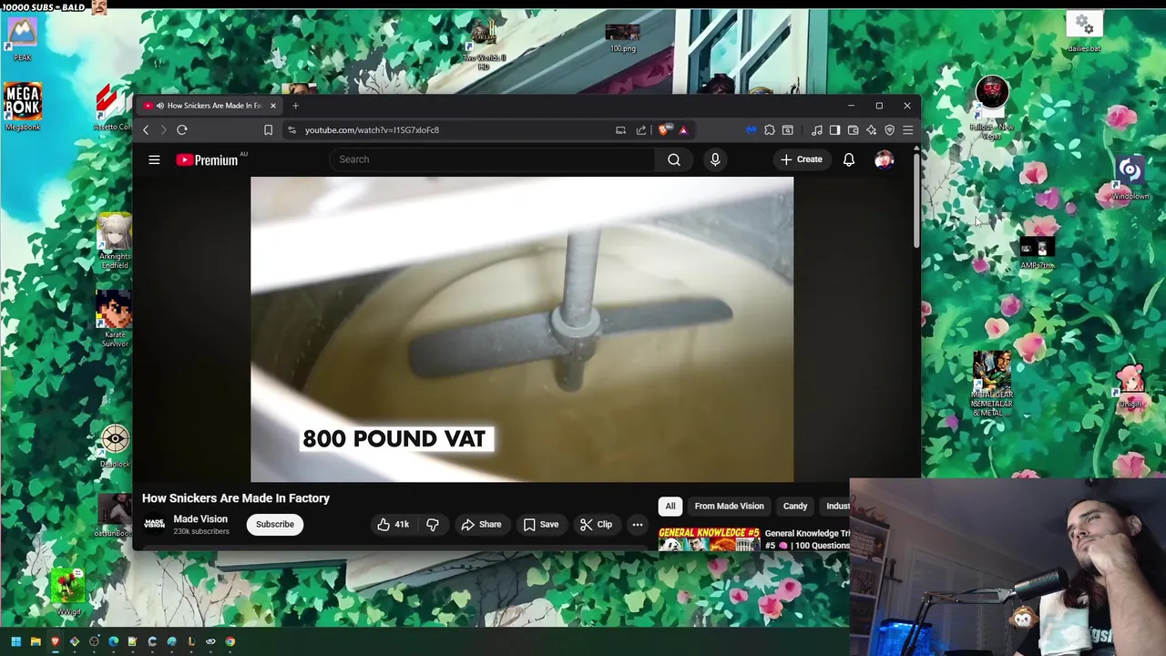Viewport: 1166px width, 656px height.
Task: Open the Brave Wallet icon
Action: pos(853,130)
